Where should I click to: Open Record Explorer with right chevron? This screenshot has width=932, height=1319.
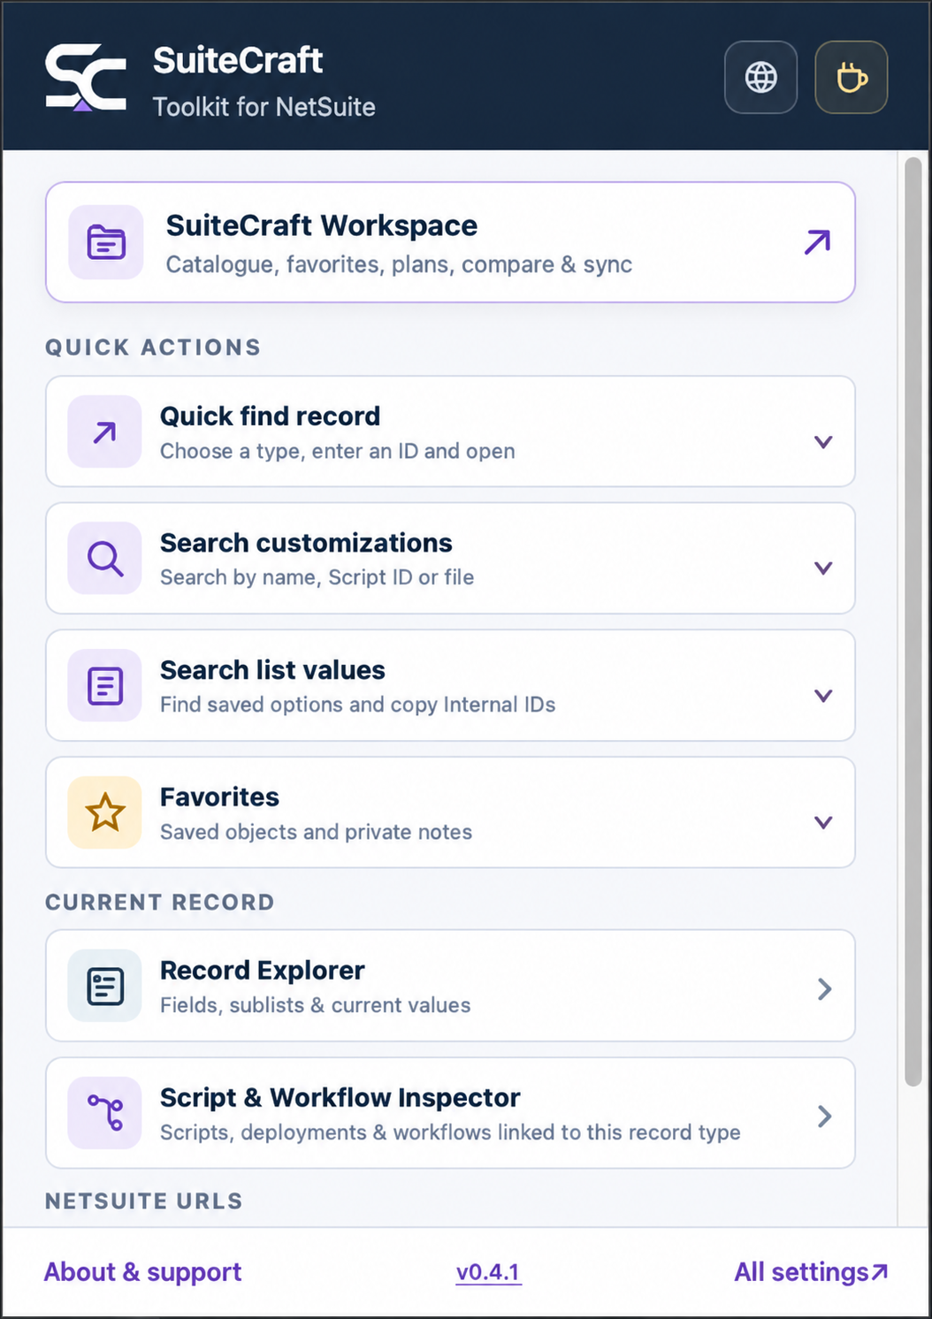(x=824, y=988)
